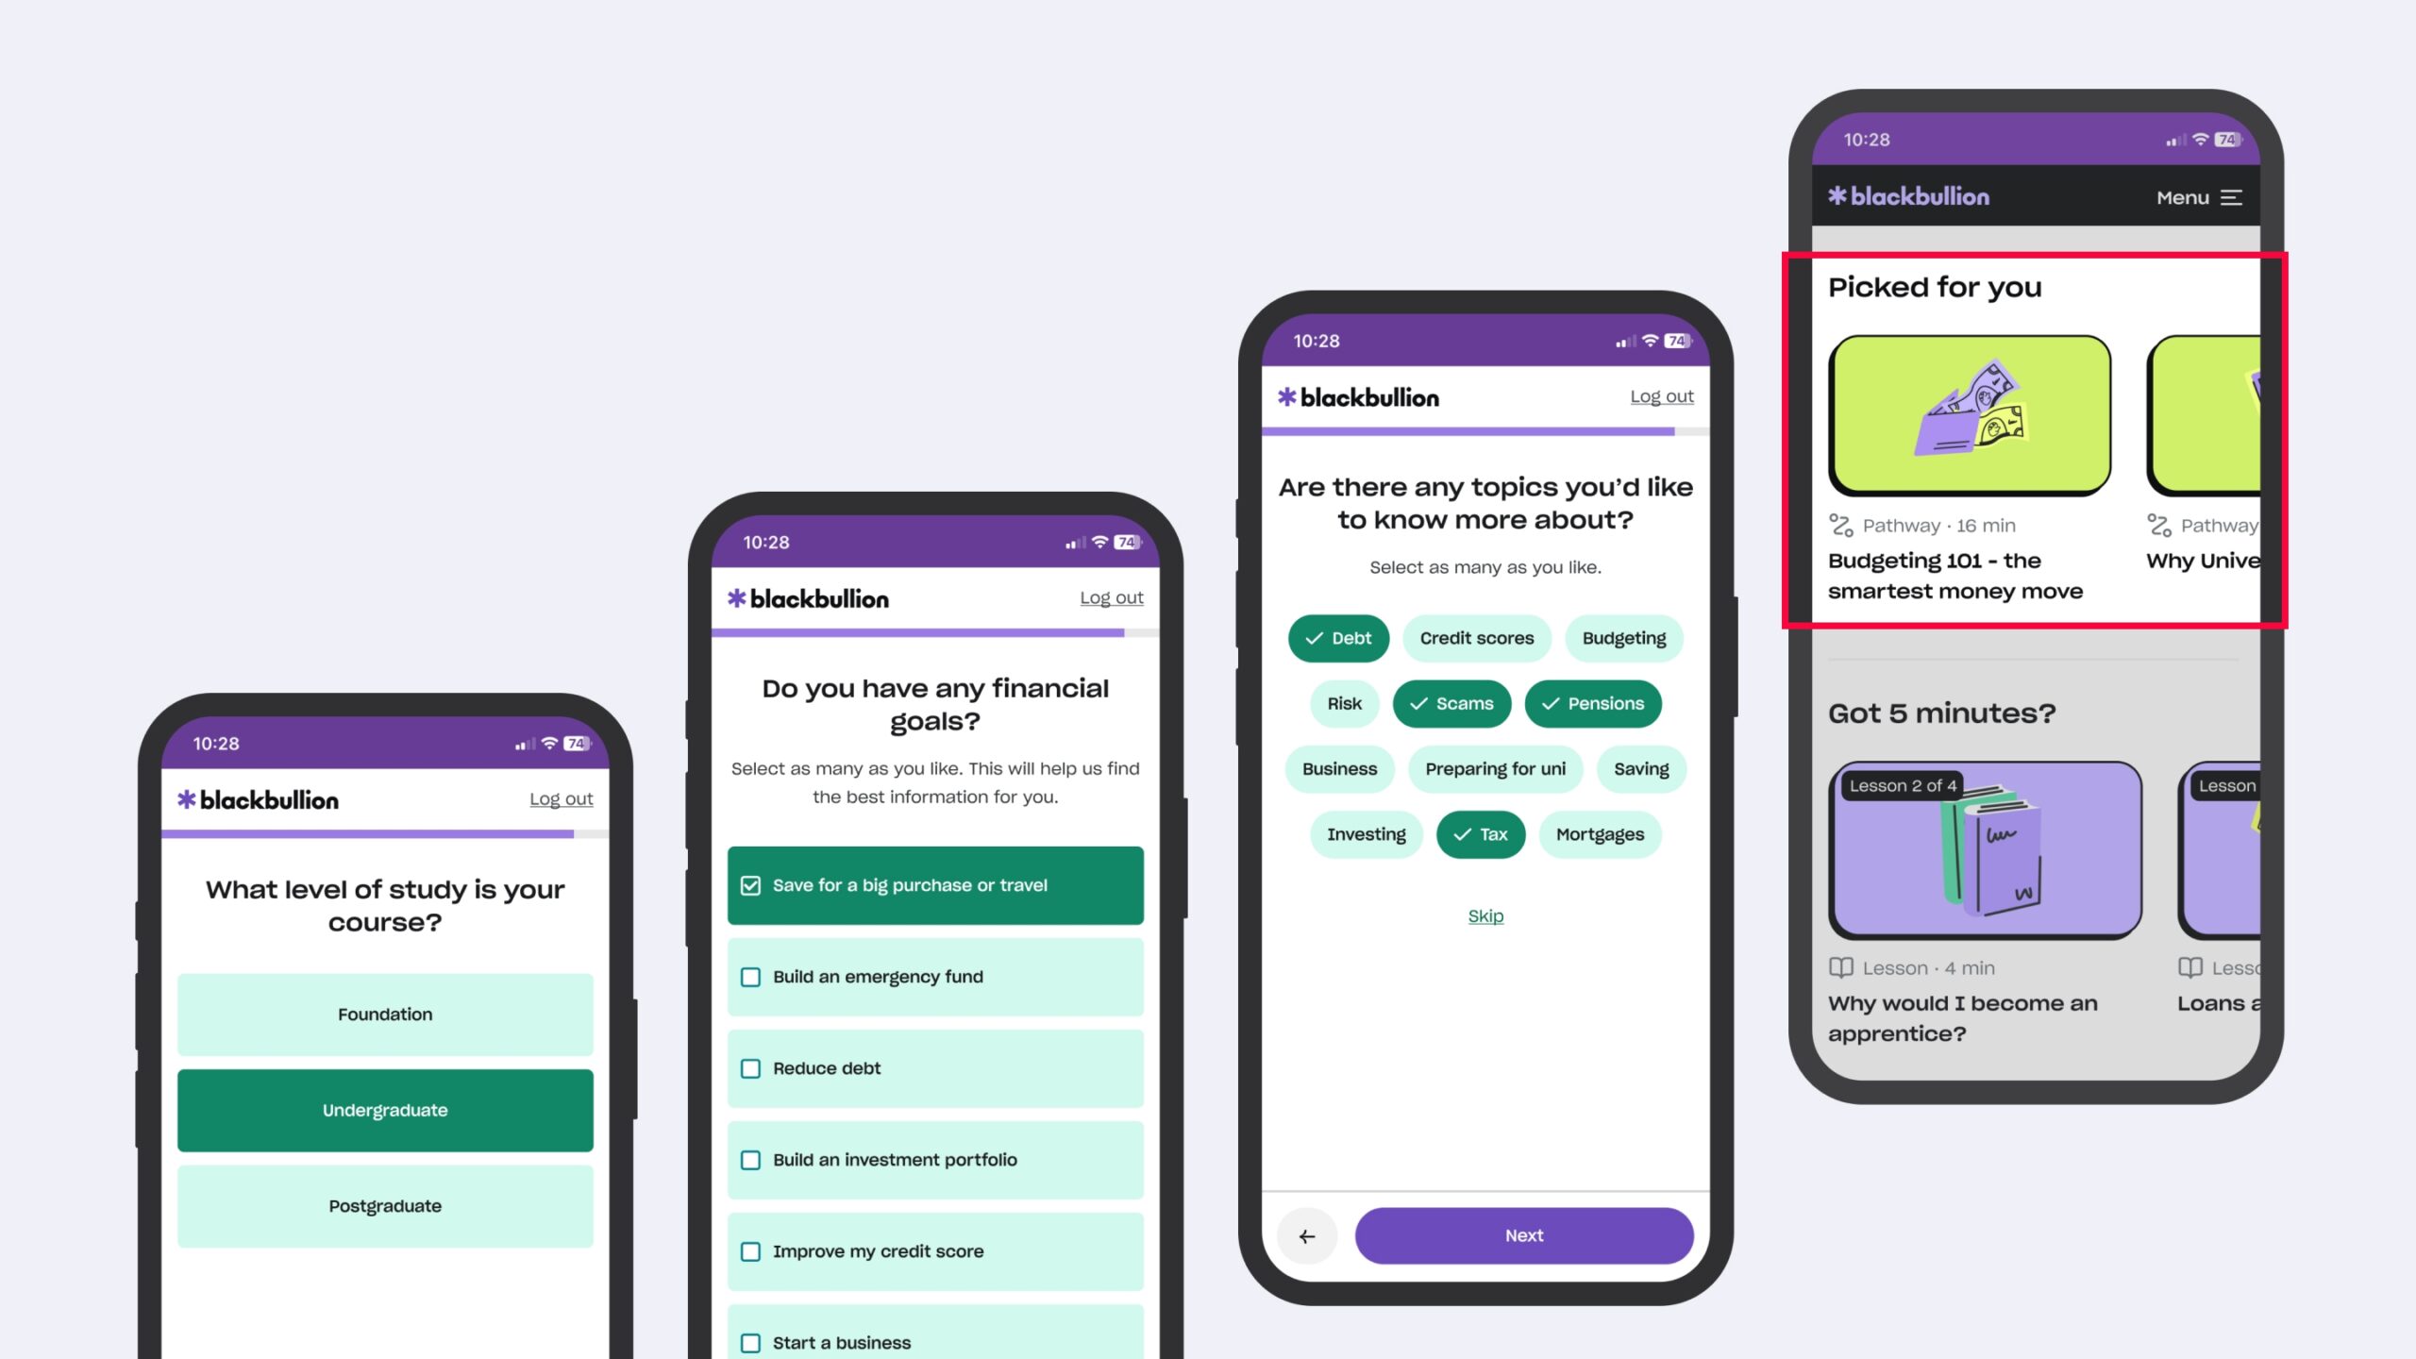Click the Blackbullion star asterisk icon
2416x1359 pixels.
[x=1837, y=195]
